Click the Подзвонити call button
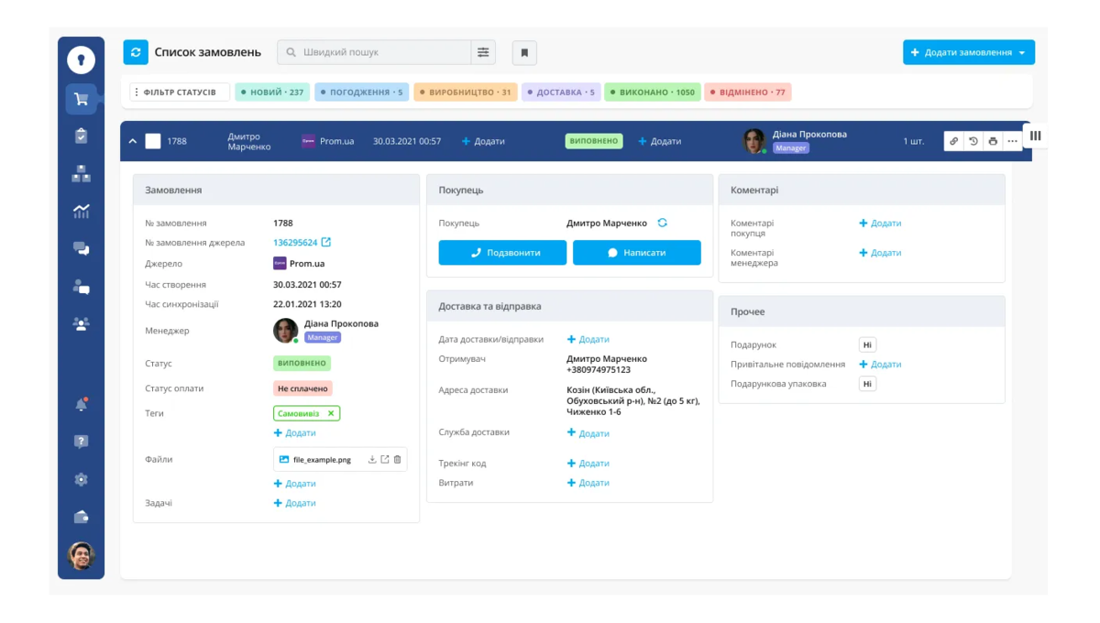This screenshot has height=623, width=1100. click(x=502, y=253)
